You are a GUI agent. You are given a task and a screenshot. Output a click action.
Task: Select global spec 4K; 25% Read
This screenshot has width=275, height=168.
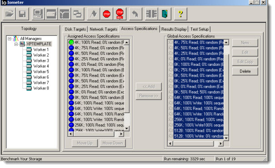coord(199,53)
